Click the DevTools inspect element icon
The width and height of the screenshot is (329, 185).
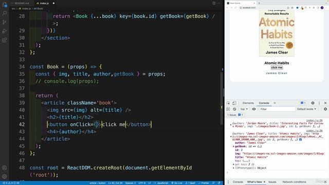point(228,103)
